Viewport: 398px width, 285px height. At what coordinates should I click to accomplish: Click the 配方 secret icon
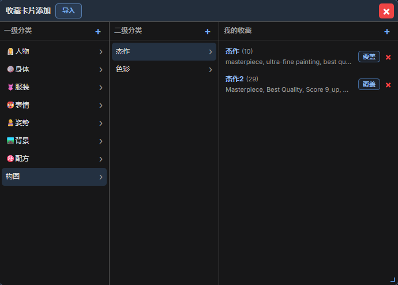click(10, 159)
